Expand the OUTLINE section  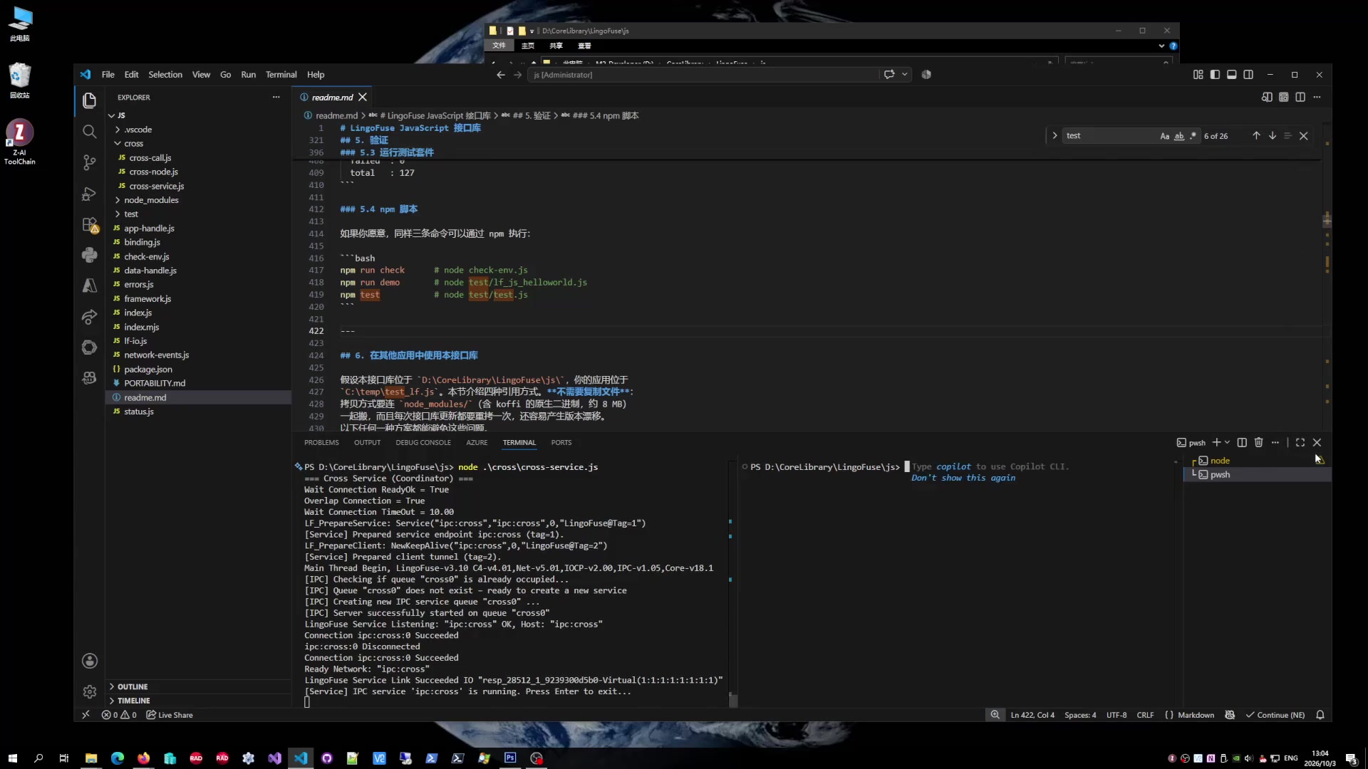coord(198,686)
